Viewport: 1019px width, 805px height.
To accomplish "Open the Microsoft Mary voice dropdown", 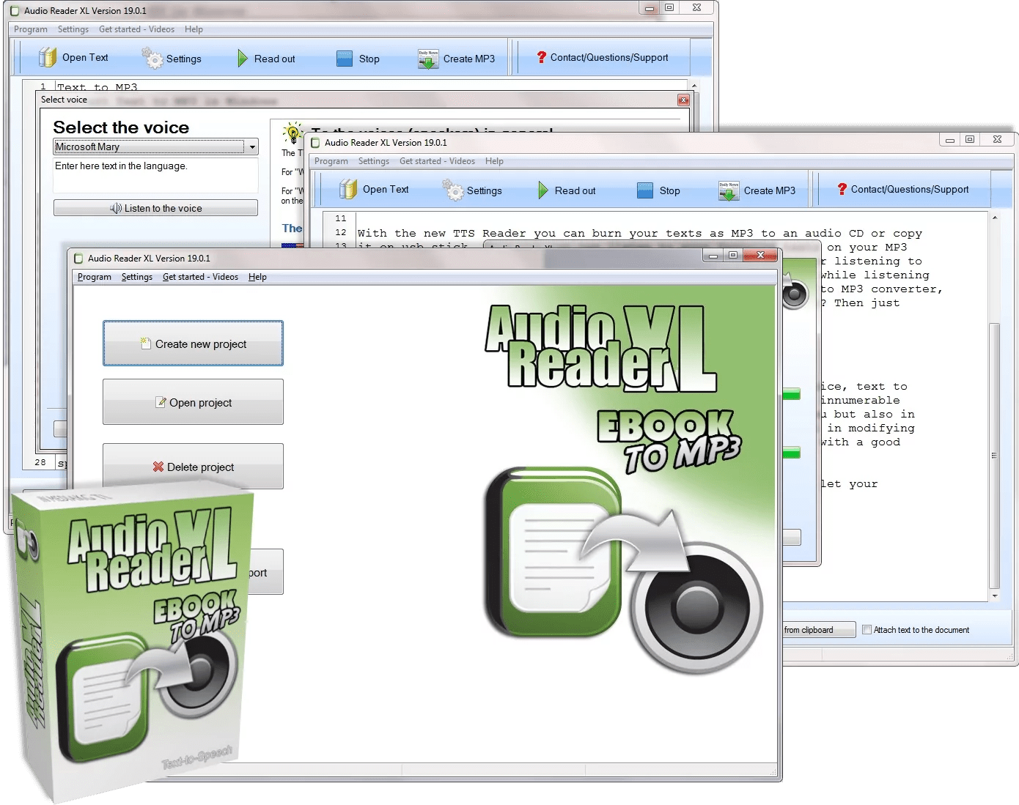I will [x=252, y=146].
